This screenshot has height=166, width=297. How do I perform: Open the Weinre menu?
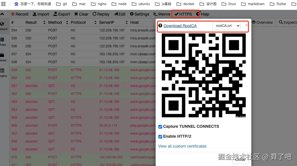[162, 14]
